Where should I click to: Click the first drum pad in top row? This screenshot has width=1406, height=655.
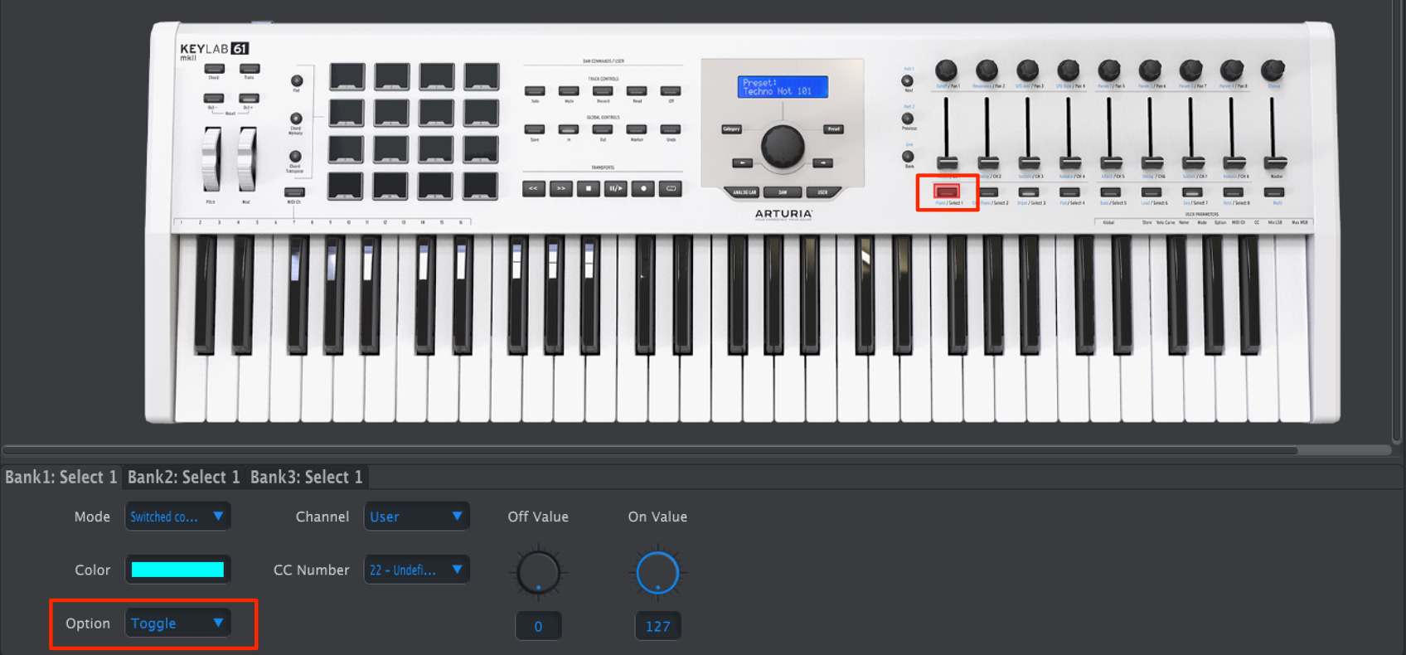[x=347, y=76]
